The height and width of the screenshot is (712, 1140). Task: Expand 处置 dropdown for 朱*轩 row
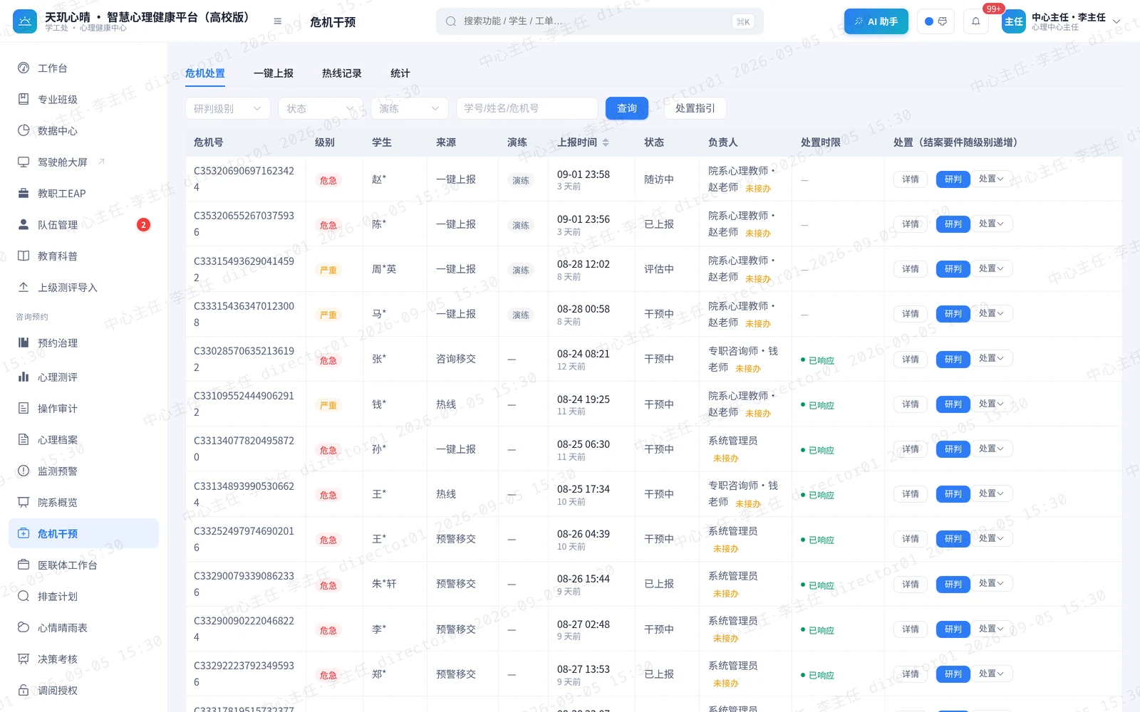991,583
